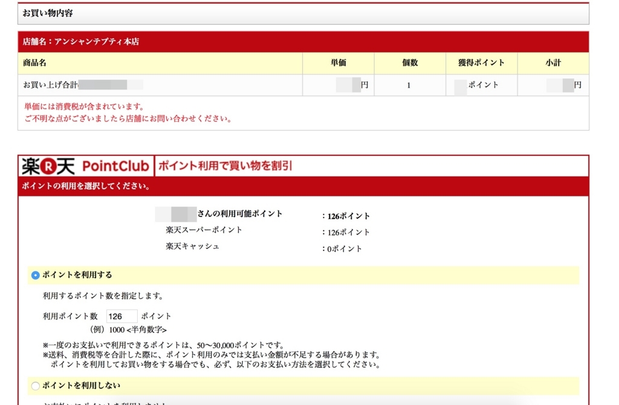Image resolution: width=619 pixels, height=405 pixels.
Task: Click the '楽天スーパーポイント' label
Action: pos(204,230)
